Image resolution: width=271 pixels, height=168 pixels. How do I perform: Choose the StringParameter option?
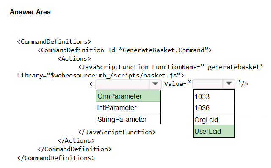pos(128,119)
